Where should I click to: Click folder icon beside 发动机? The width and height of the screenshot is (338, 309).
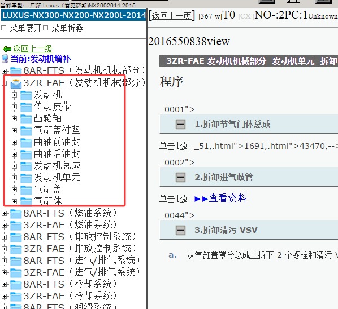pos(26,95)
